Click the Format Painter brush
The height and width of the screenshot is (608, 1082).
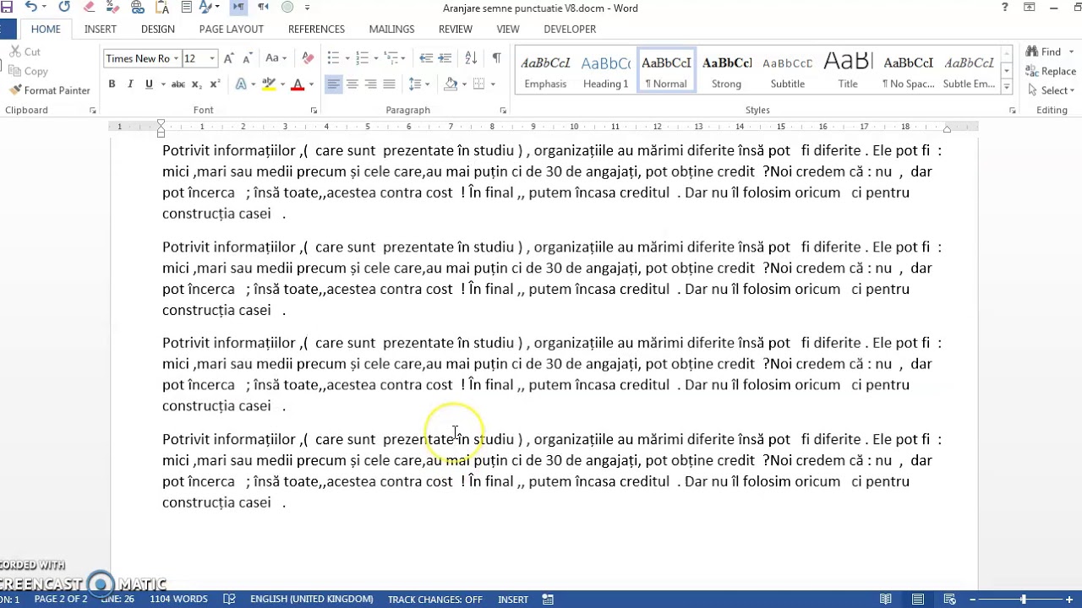coord(49,90)
